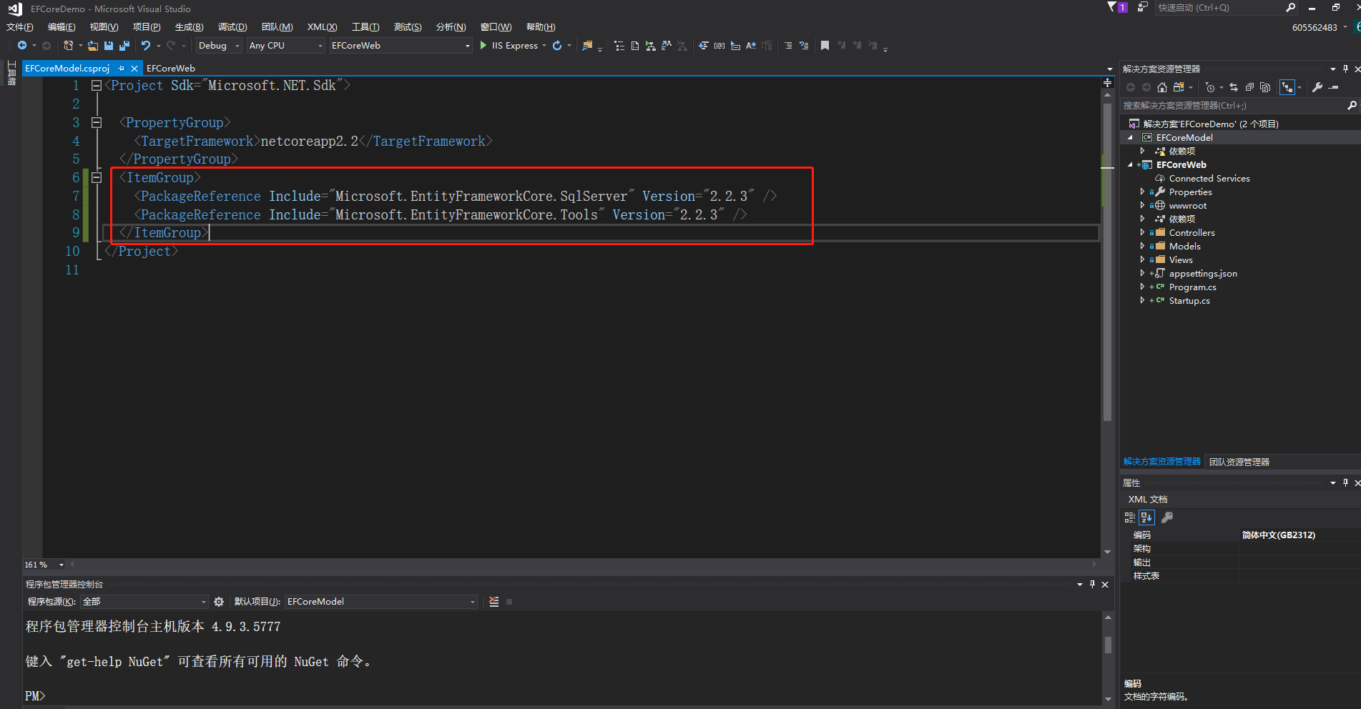The height and width of the screenshot is (709, 1361).
Task: Open the XML(X) menu
Action: click(322, 27)
